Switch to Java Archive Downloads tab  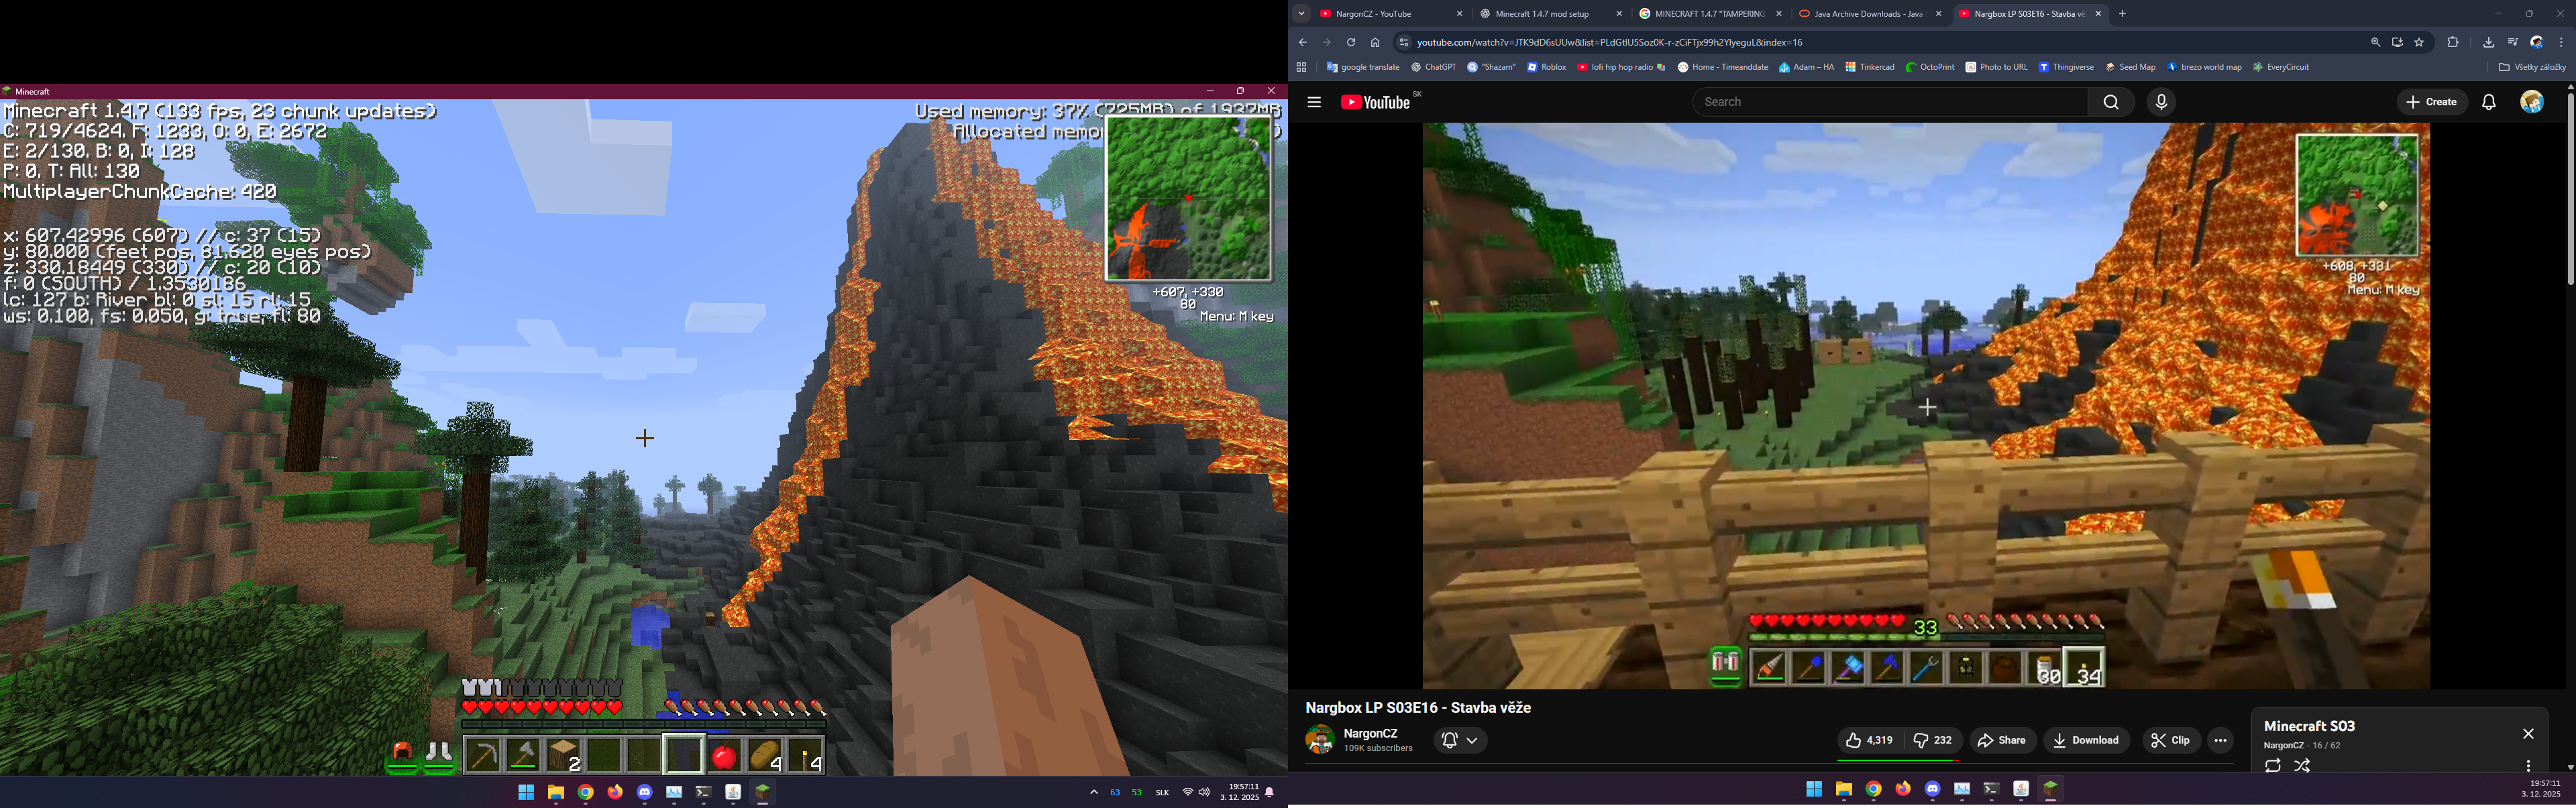pos(1859,14)
